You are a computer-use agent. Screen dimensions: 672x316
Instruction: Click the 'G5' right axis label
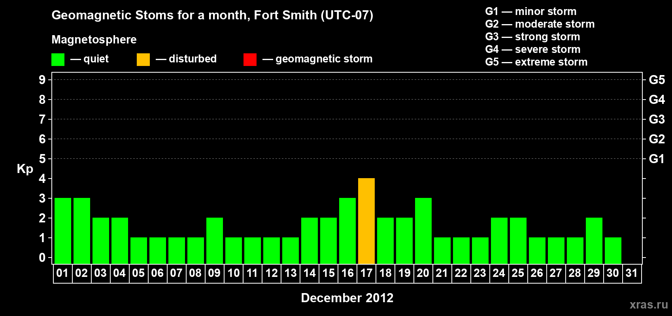657,80
